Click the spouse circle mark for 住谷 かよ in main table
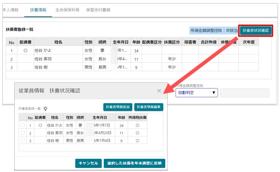The width and height of the screenshot is (280, 172). [26, 50]
